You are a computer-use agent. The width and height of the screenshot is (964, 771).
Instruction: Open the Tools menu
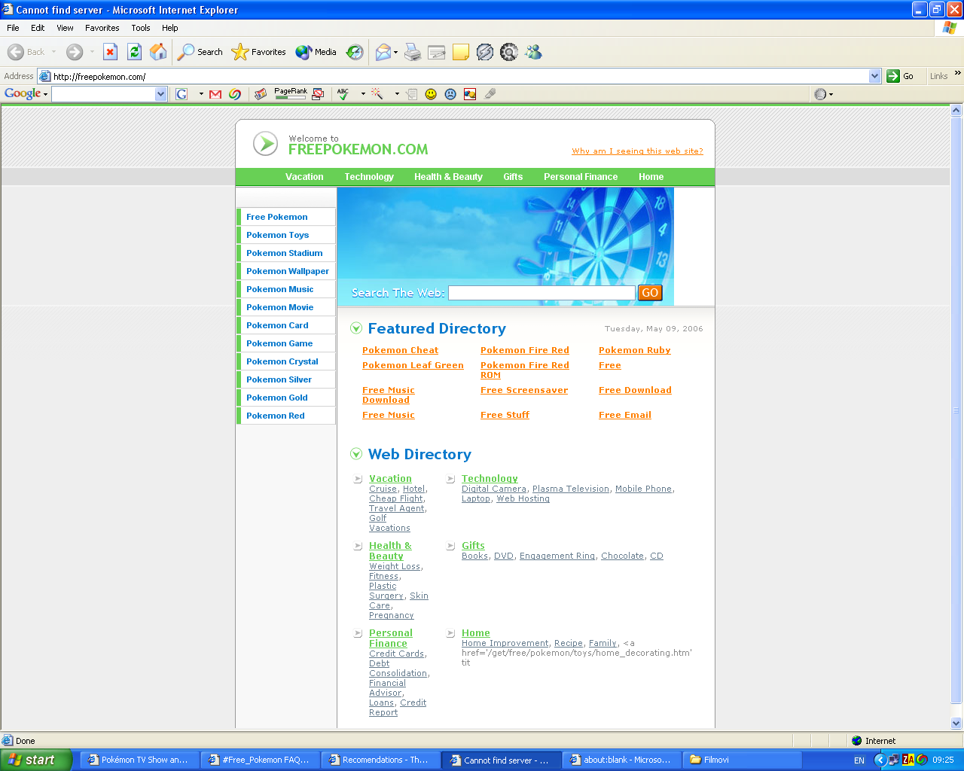pyautogui.click(x=141, y=28)
